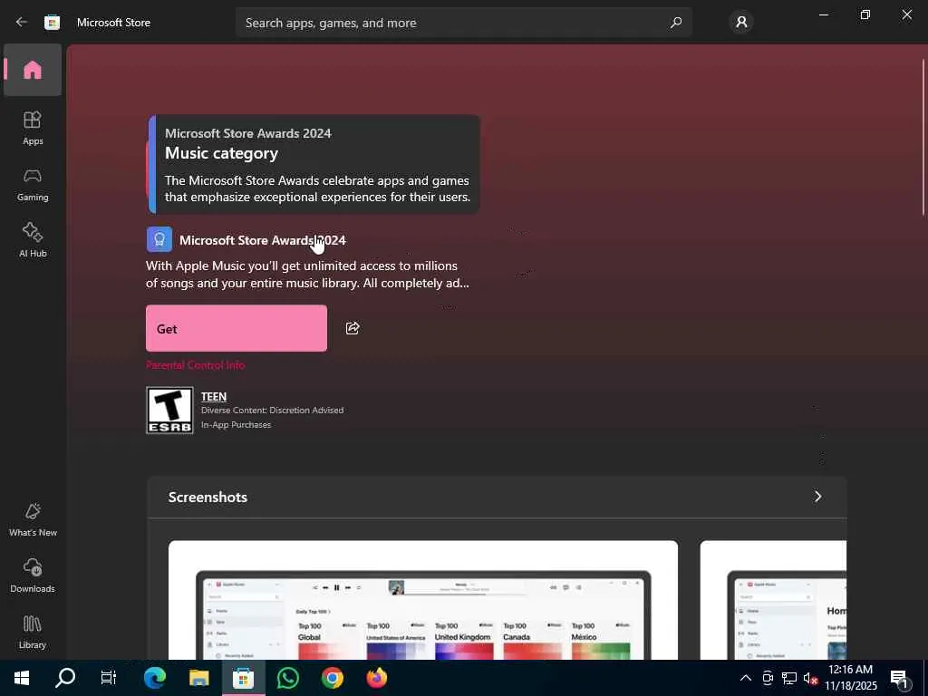Click the Get button
The width and height of the screenshot is (928, 696).
coord(237,328)
